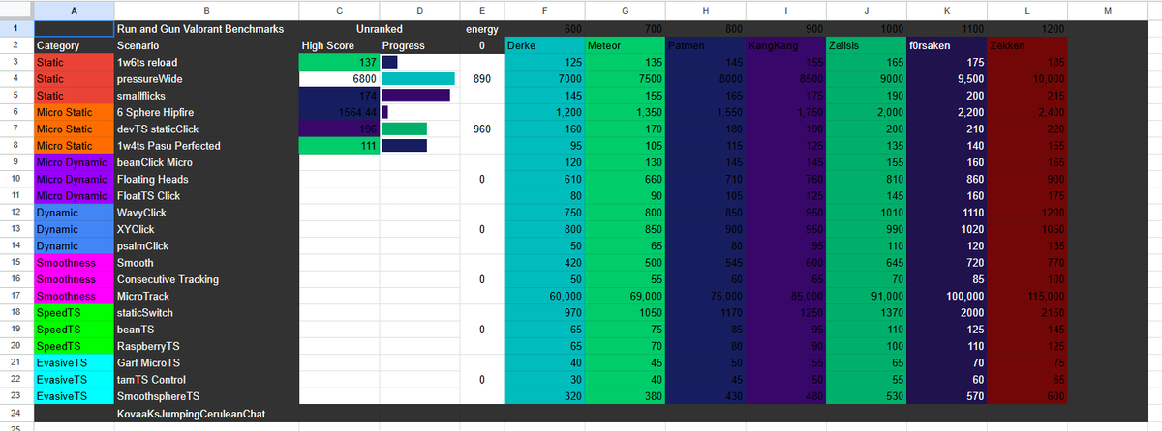
Task: Click the cell with value 1010
Action: click(866, 213)
